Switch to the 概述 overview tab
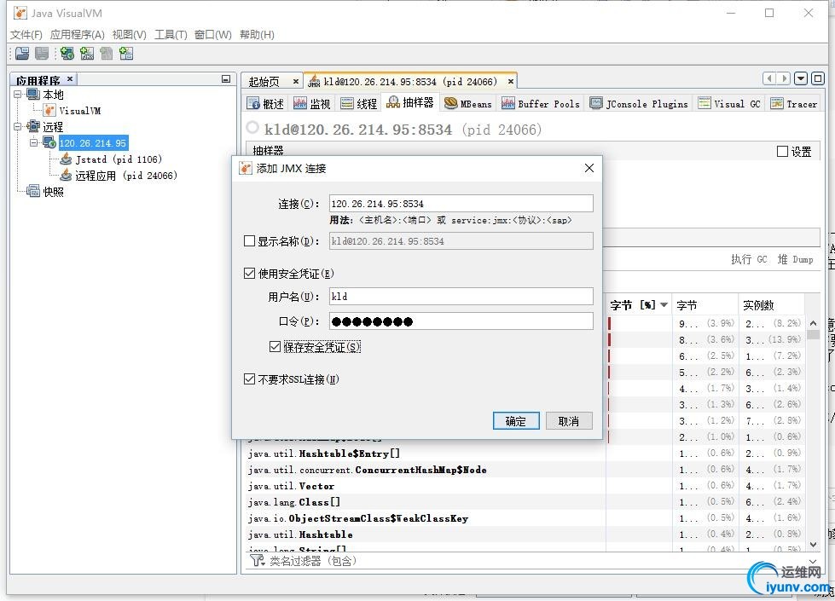The image size is (835, 601). [266, 103]
